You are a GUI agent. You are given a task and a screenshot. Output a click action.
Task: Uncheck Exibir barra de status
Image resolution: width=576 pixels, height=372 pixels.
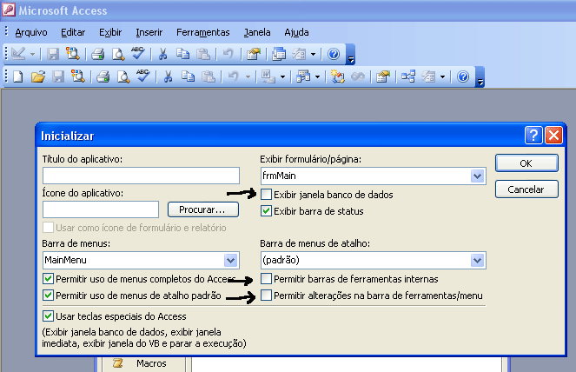(267, 211)
